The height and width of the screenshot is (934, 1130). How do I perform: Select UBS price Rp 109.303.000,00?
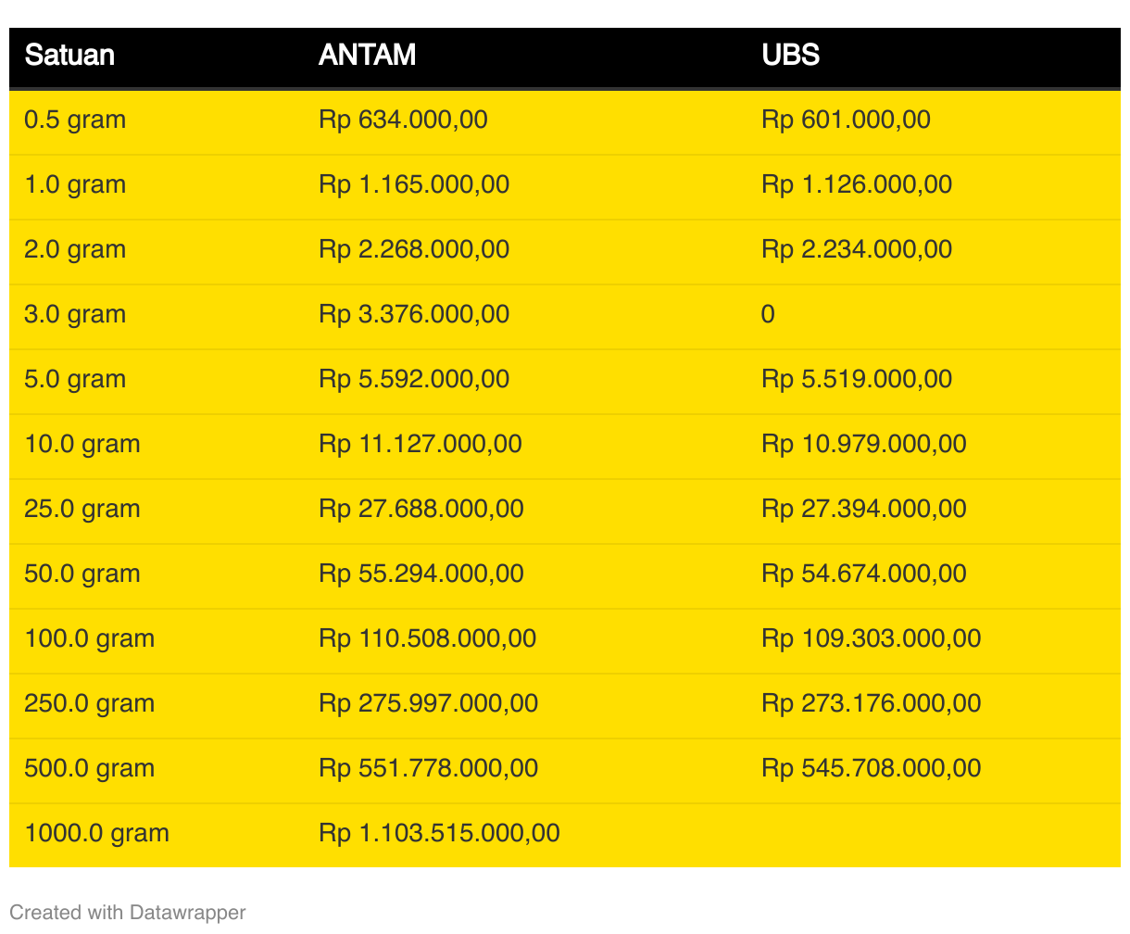tap(872, 639)
